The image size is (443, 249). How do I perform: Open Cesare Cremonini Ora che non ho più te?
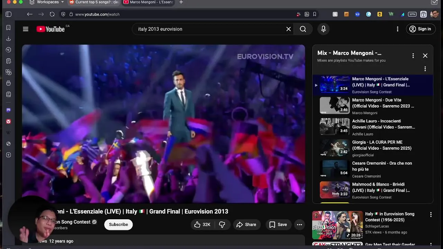pos(372,169)
